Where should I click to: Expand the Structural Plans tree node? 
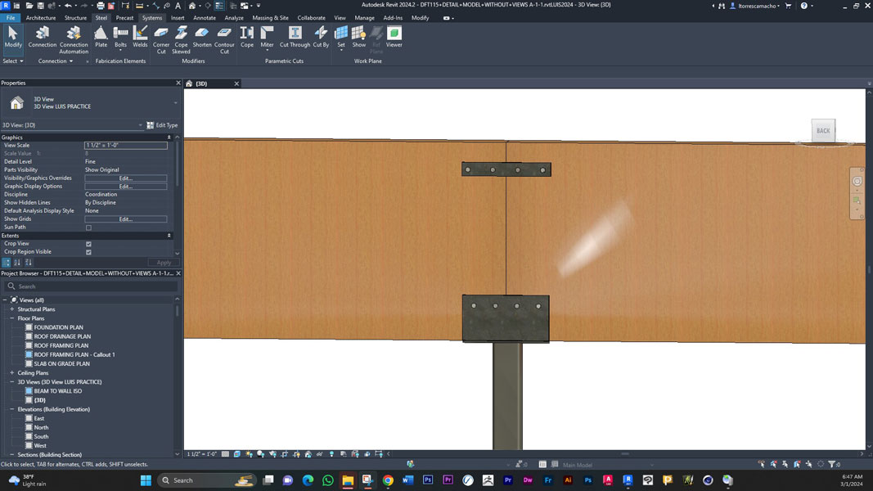12,309
